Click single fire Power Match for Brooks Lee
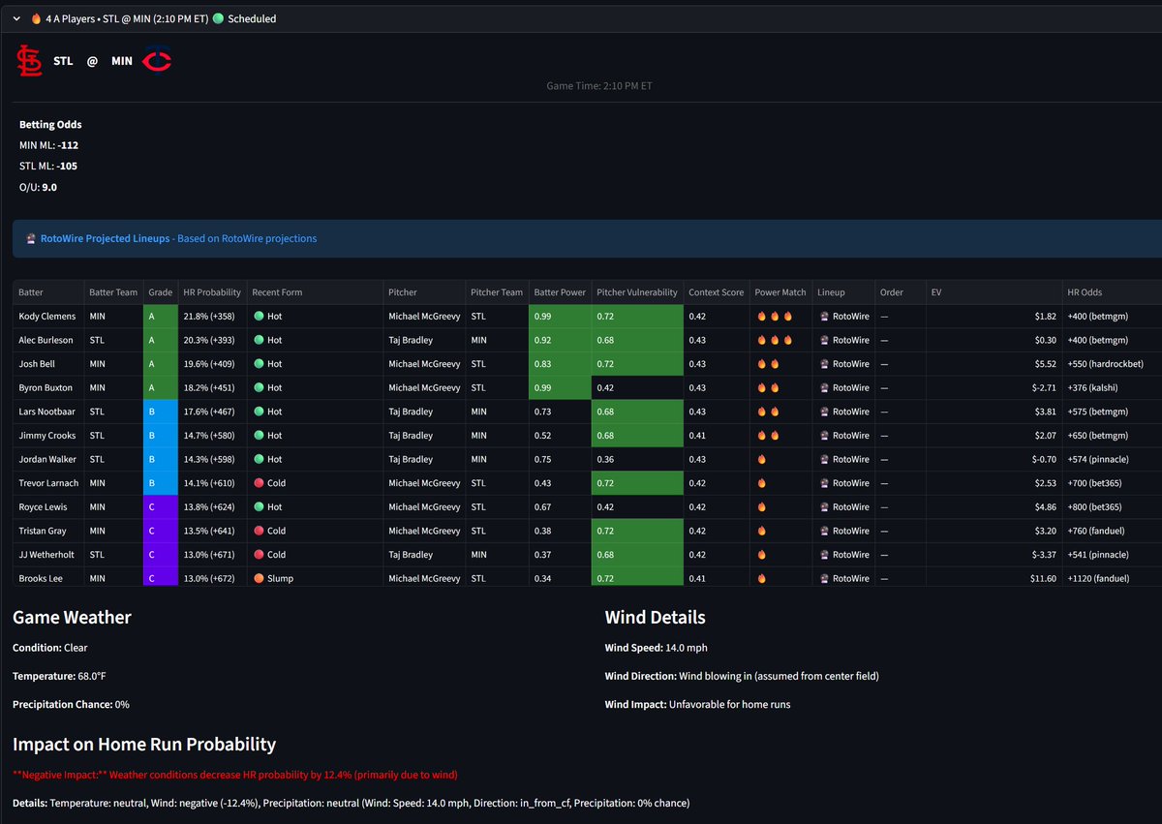 pos(761,578)
